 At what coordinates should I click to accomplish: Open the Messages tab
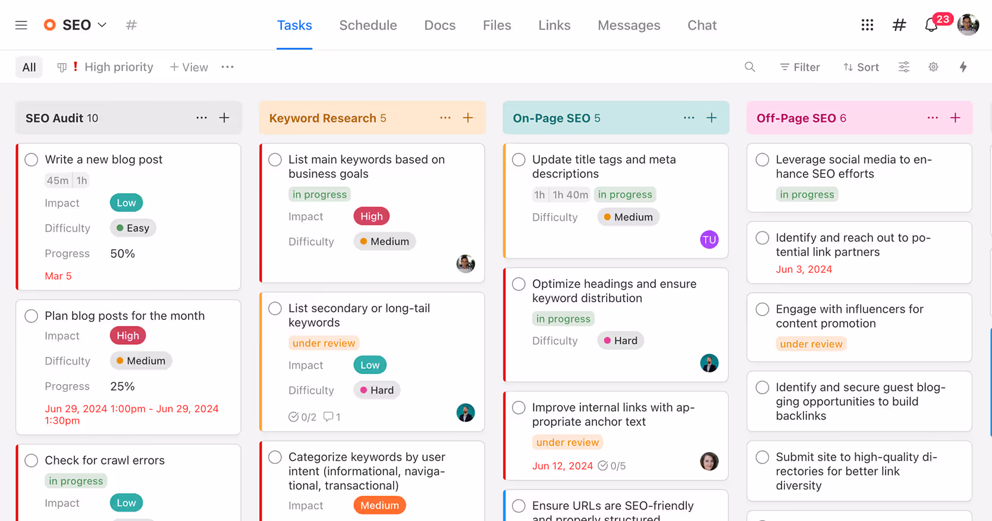coord(629,25)
